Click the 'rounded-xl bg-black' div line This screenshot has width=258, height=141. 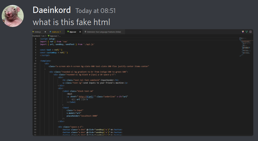[84, 75]
